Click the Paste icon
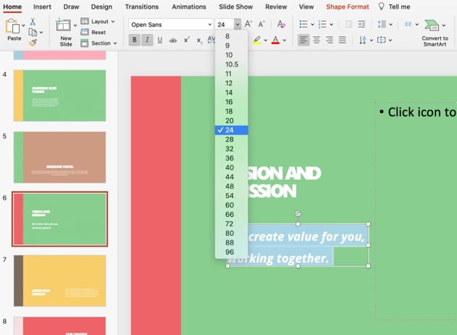457x335 pixels. coord(12,28)
